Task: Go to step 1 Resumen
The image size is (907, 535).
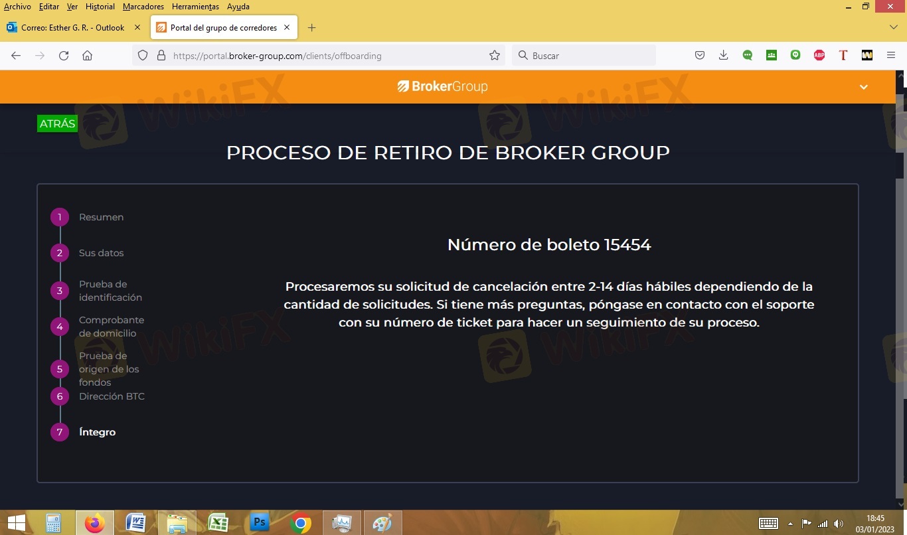Action: tap(87, 217)
